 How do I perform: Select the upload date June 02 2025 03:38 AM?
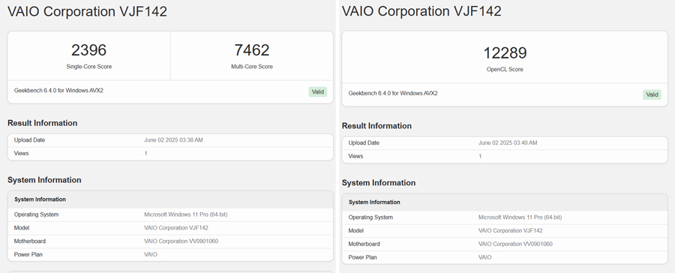point(173,140)
